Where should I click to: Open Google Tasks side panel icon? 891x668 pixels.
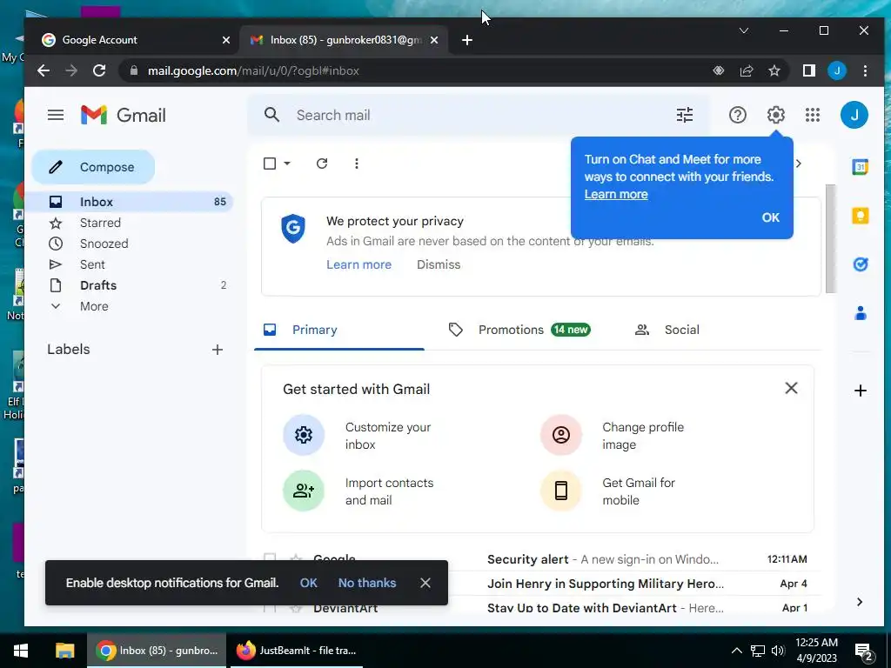(x=861, y=264)
